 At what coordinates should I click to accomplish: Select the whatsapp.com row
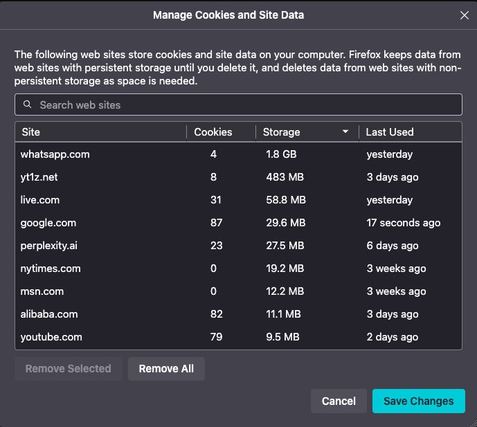click(x=55, y=154)
